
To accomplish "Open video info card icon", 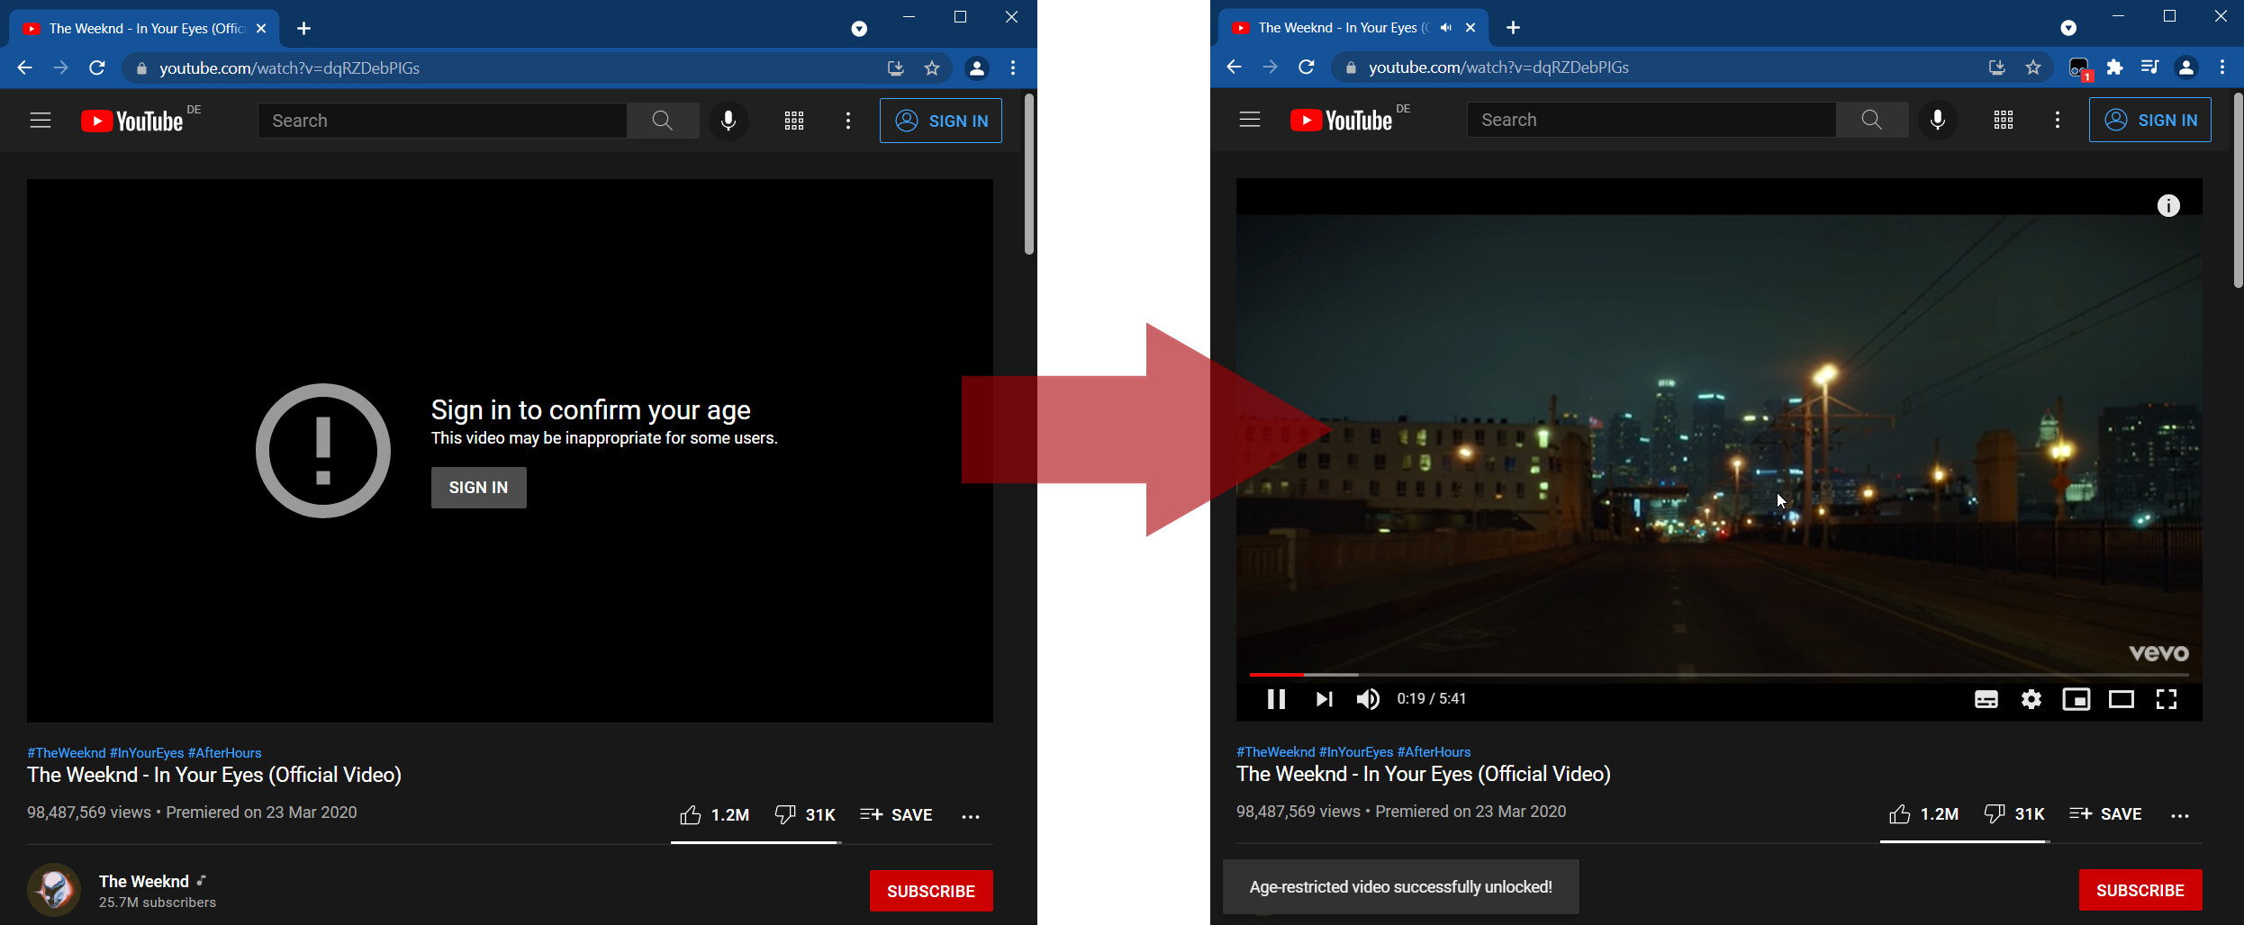I will [x=2168, y=206].
